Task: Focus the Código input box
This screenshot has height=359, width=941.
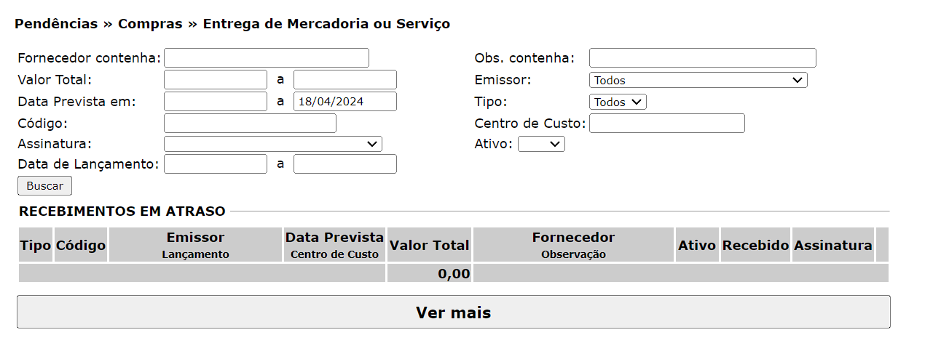Action: point(250,124)
